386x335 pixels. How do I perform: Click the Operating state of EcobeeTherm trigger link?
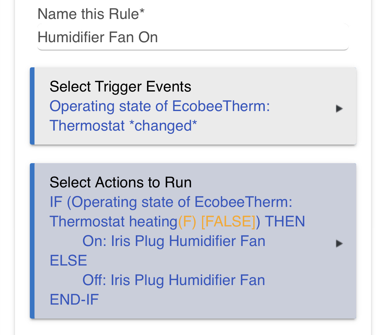click(160, 106)
